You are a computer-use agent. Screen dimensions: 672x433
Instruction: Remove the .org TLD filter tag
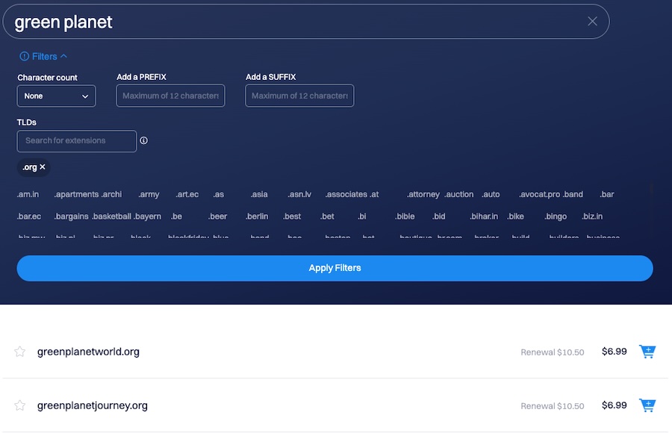[x=43, y=167]
